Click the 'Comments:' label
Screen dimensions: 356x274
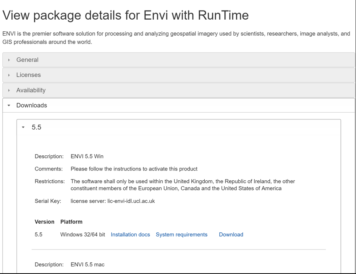[48, 169]
